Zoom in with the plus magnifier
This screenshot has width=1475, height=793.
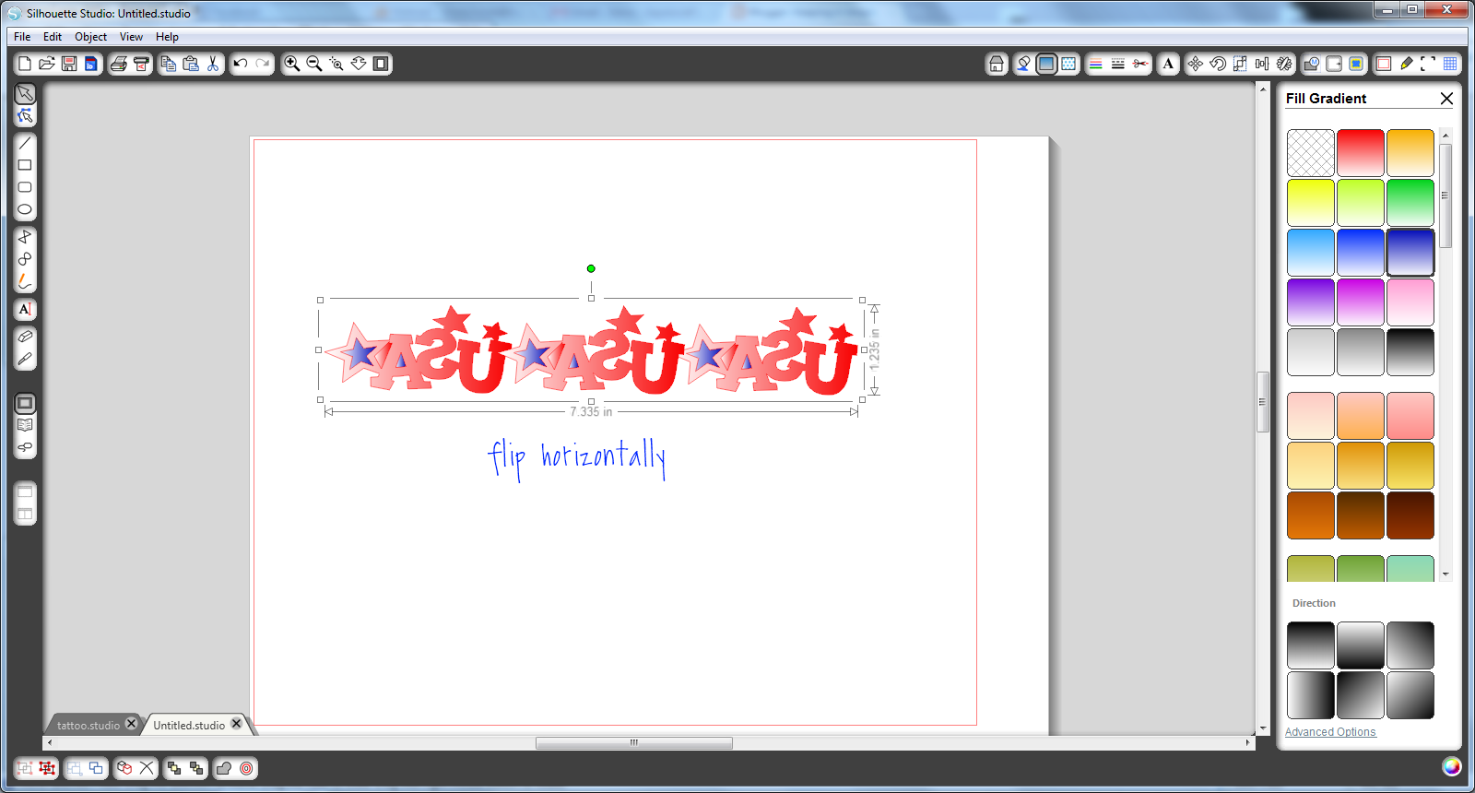click(x=292, y=64)
